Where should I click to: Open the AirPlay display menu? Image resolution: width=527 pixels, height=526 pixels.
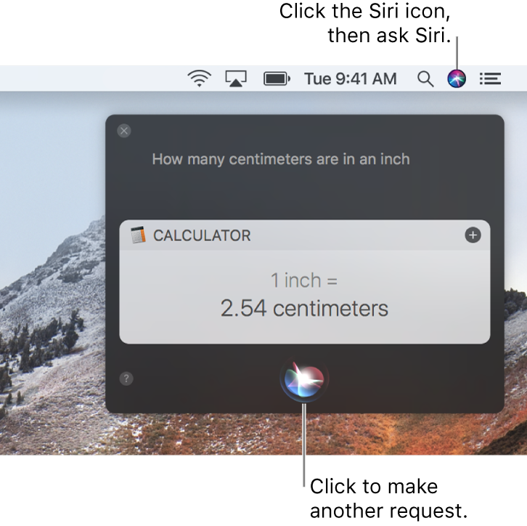[x=236, y=78]
